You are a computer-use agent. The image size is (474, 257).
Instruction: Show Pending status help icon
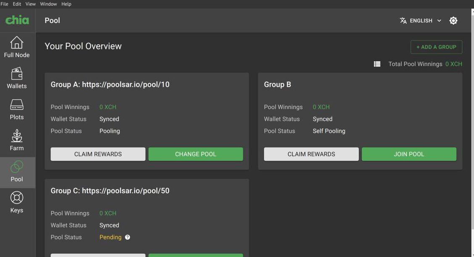[128, 237]
